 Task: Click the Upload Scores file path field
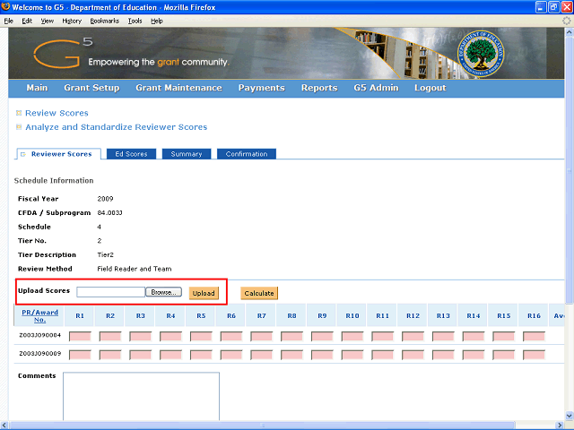[x=110, y=292]
